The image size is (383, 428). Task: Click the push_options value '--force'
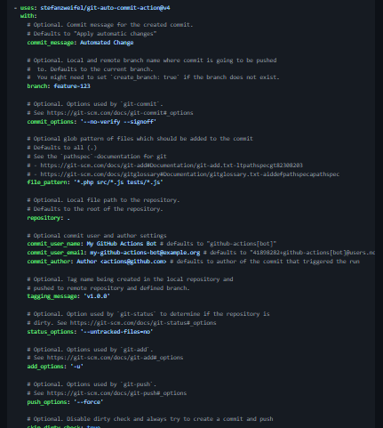pos(89,402)
